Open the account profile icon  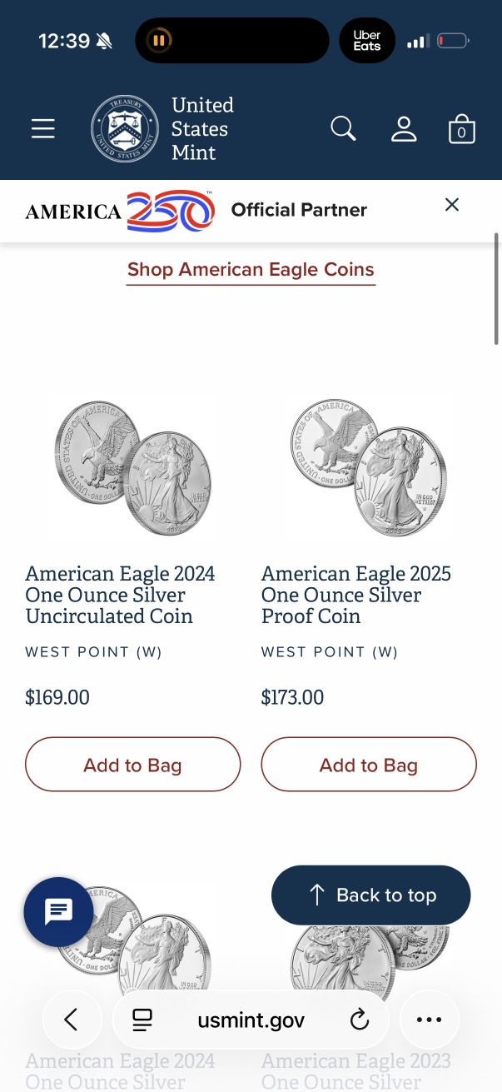(x=404, y=129)
